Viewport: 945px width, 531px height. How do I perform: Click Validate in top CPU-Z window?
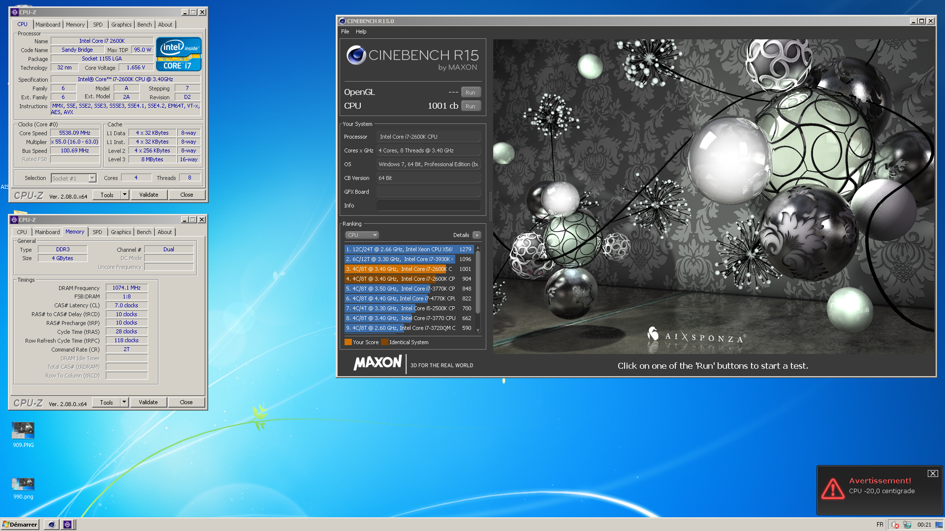pos(149,195)
